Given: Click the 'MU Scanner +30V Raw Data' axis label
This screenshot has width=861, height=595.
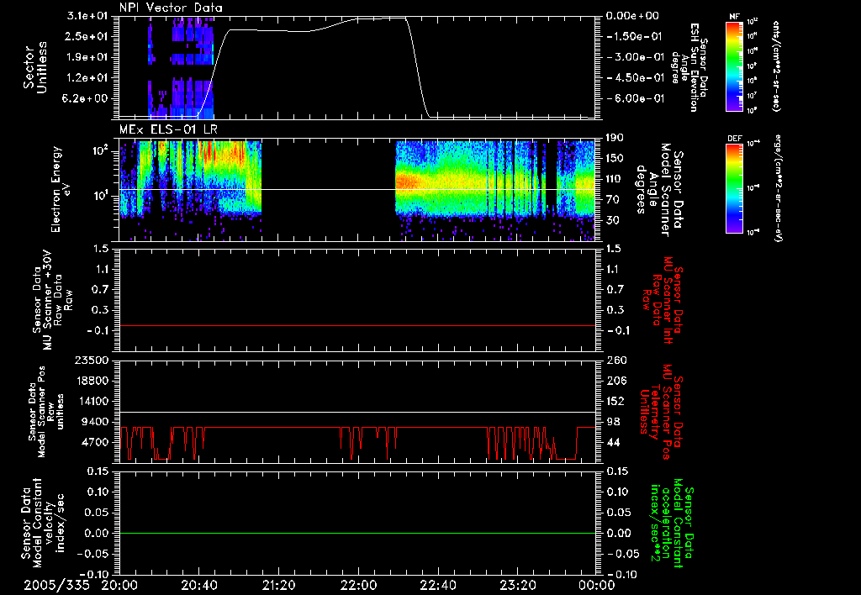Looking at the screenshot, I should pos(52,300).
